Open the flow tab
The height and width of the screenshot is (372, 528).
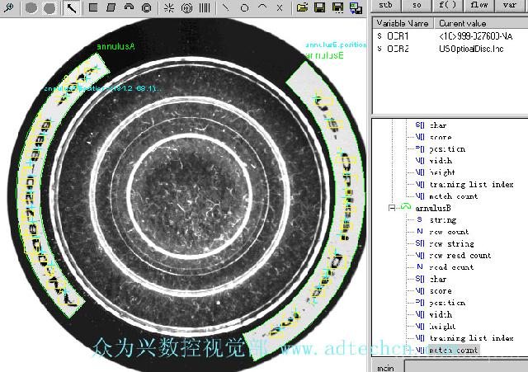tap(478, 5)
